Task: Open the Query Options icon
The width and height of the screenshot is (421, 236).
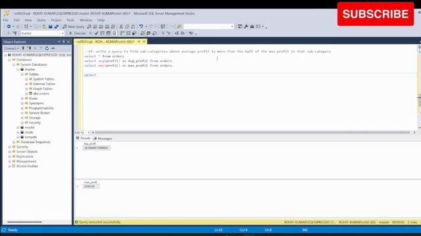Action: pyautogui.click(x=108, y=33)
